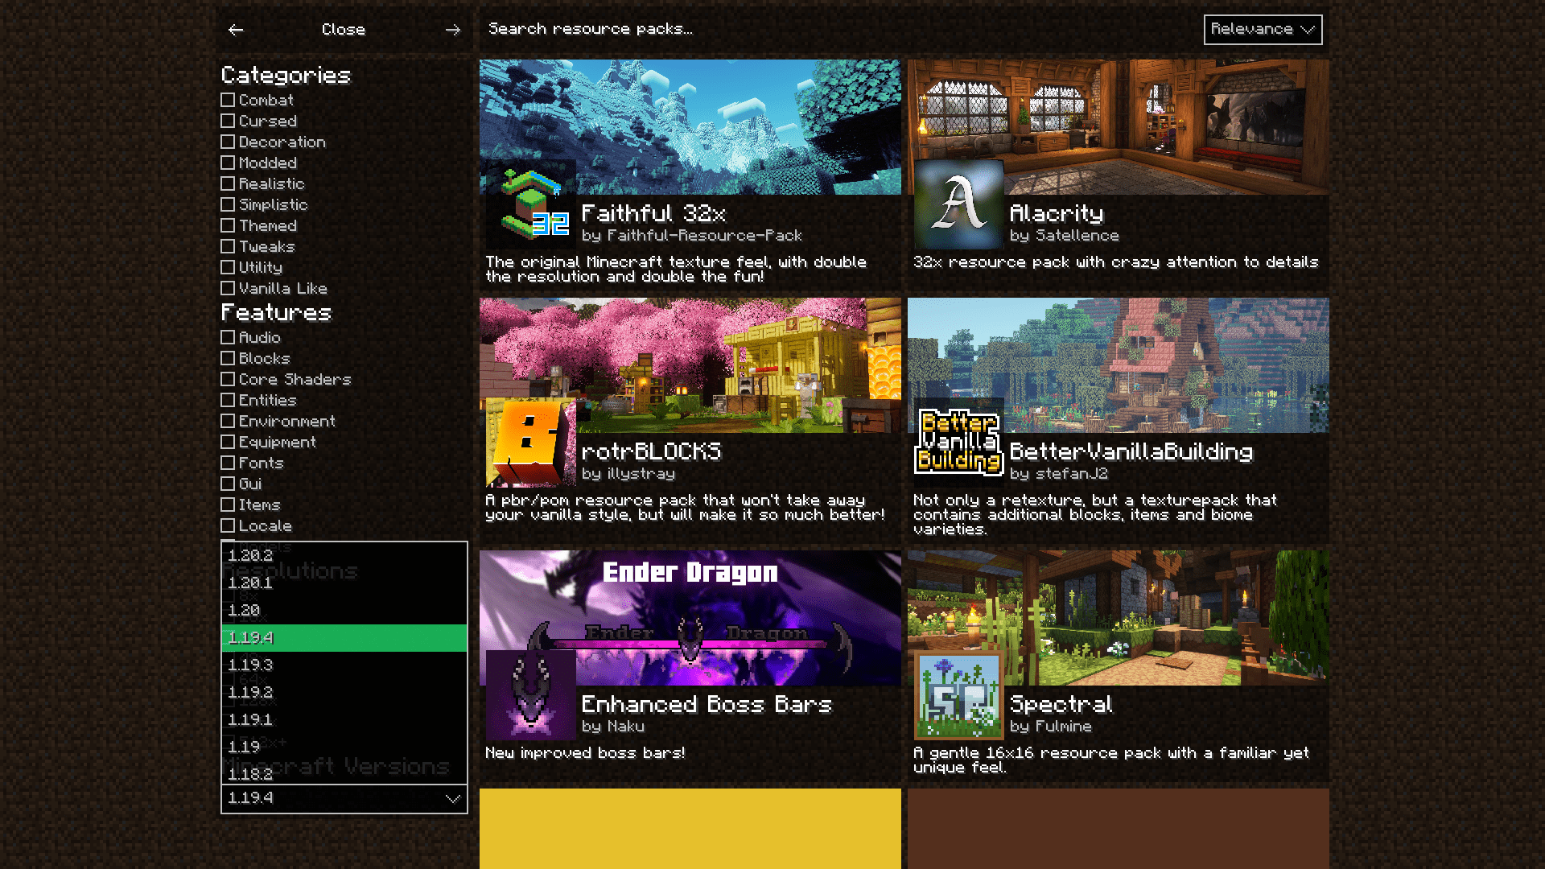1545x869 pixels.
Task: Focus the Search resource packs field
Action: point(837,29)
